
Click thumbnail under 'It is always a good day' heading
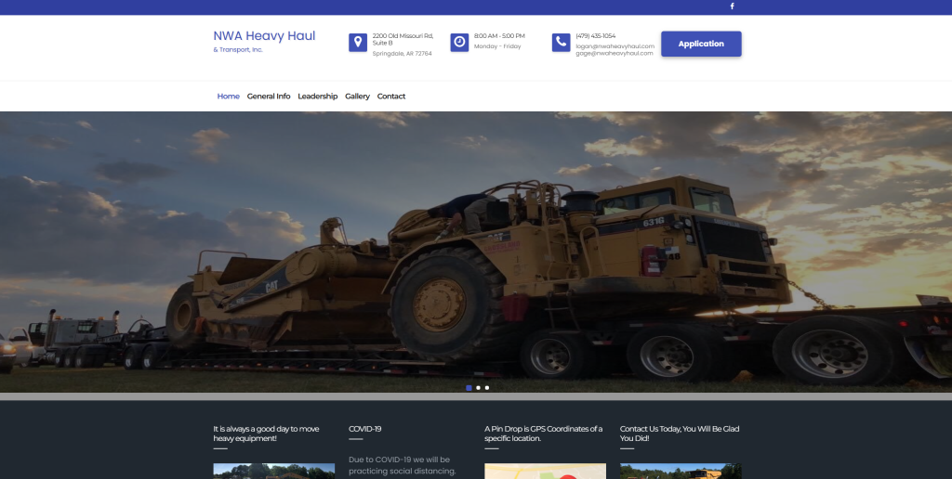tap(274, 472)
